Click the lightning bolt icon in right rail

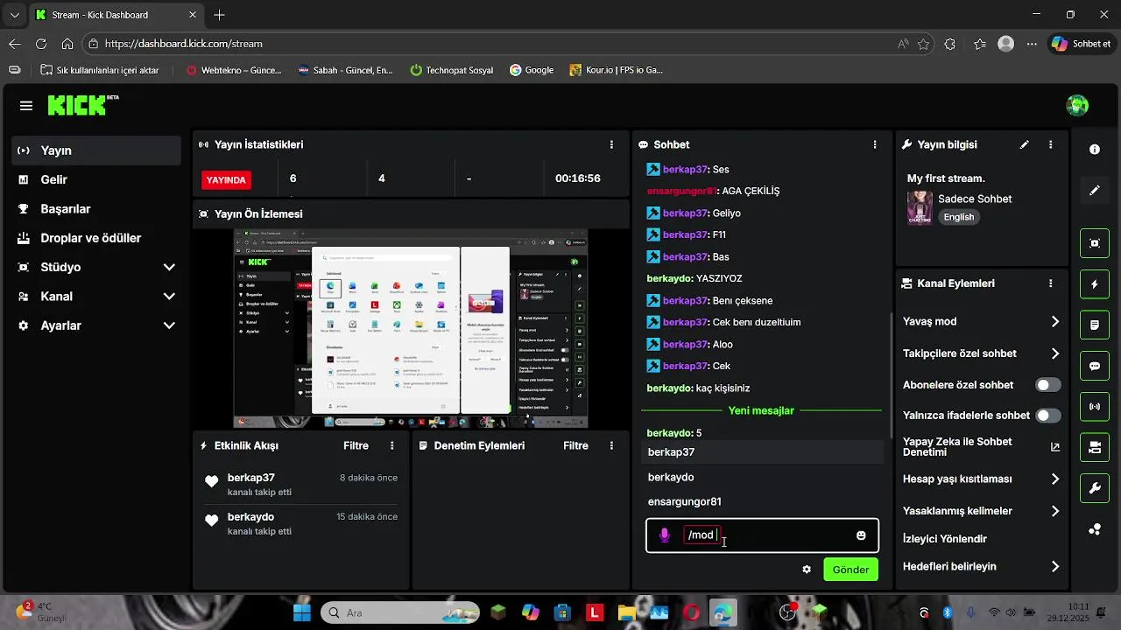point(1095,284)
